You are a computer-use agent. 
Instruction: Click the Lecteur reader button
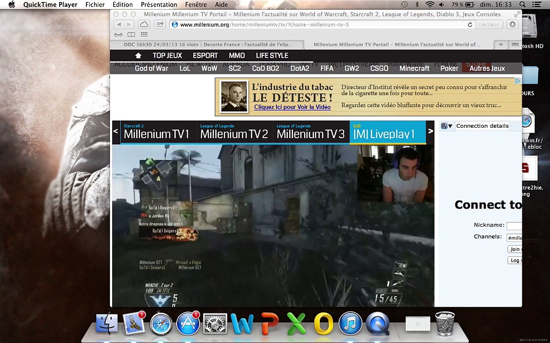pyautogui.click(x=488, y=24)
